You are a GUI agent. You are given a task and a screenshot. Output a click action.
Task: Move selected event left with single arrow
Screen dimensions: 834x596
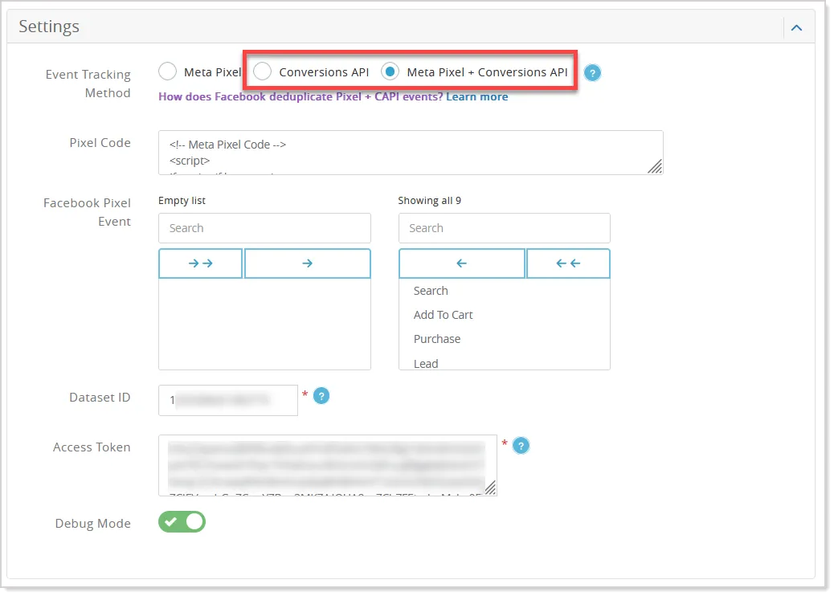click(462, 263)
